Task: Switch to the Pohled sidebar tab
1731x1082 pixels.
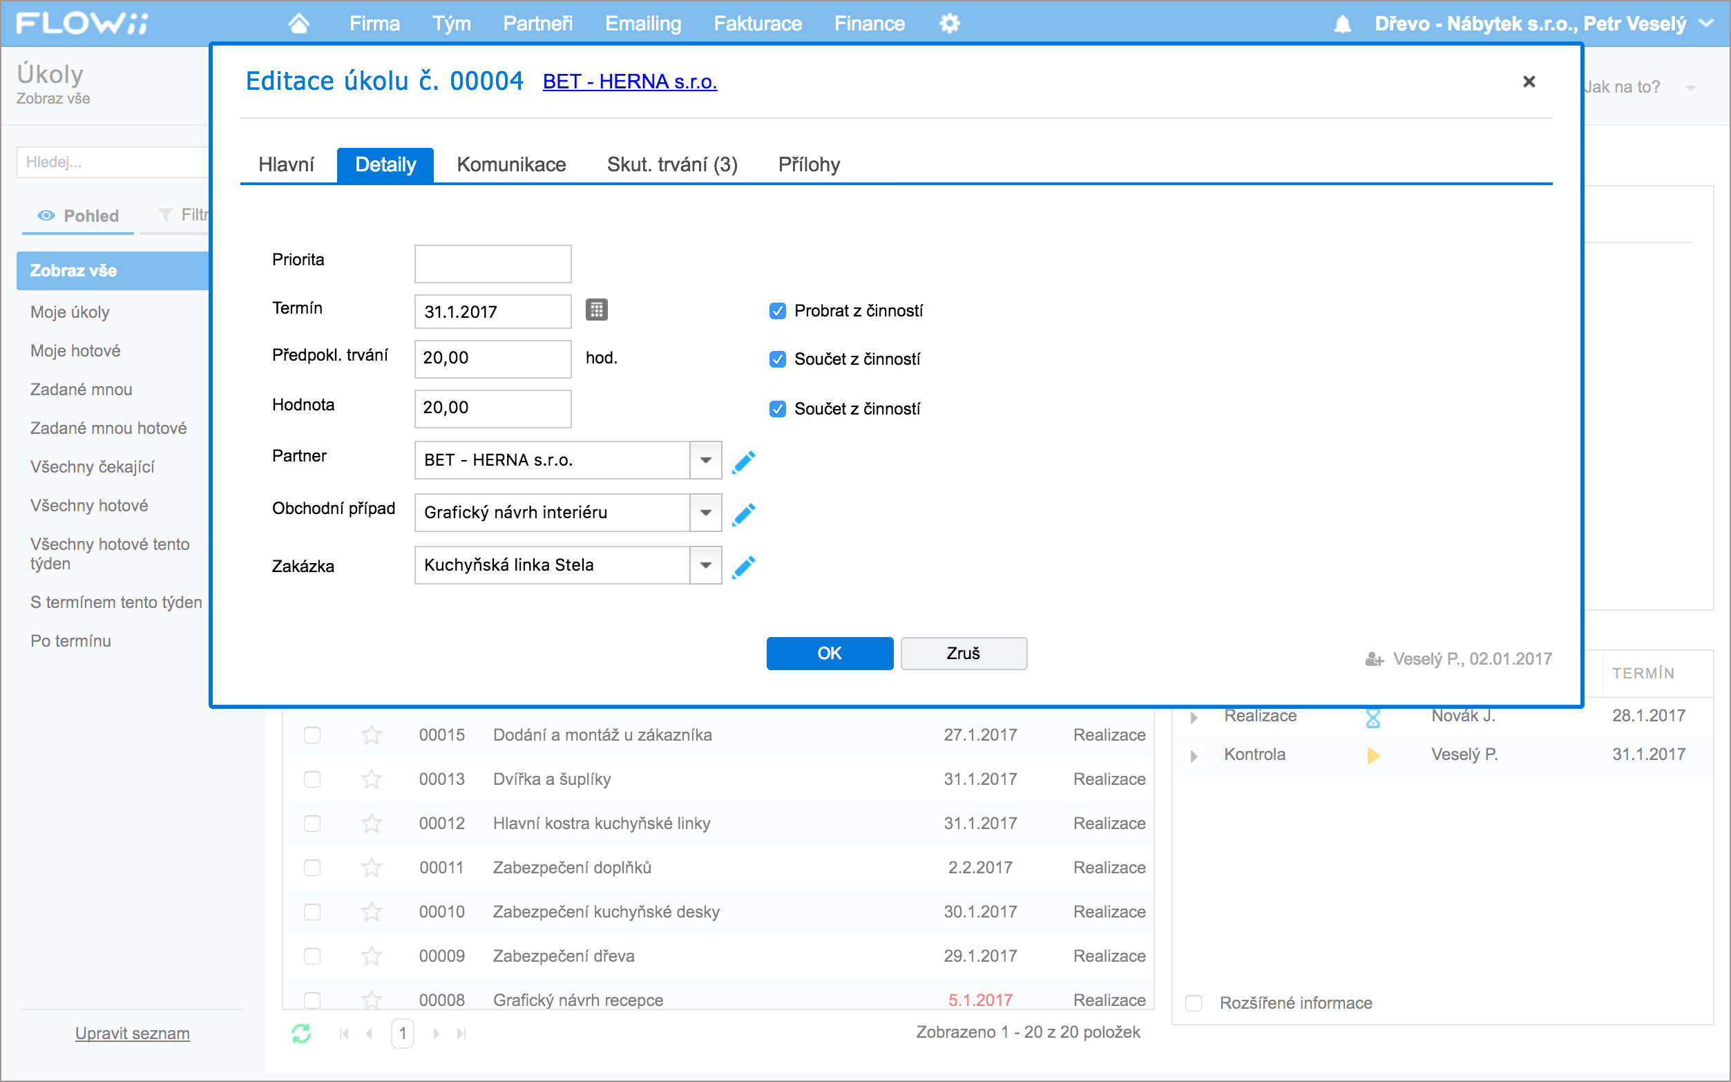Action: [78, 216]
